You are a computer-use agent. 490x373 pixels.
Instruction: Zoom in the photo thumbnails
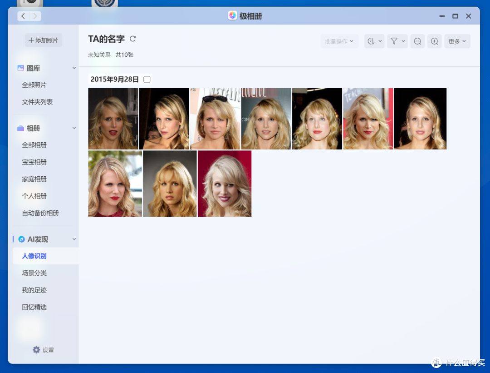coord(434,41)
